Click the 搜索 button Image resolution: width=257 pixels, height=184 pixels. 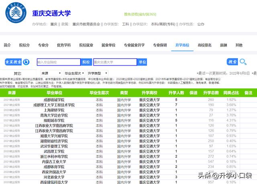coord(232,62)
